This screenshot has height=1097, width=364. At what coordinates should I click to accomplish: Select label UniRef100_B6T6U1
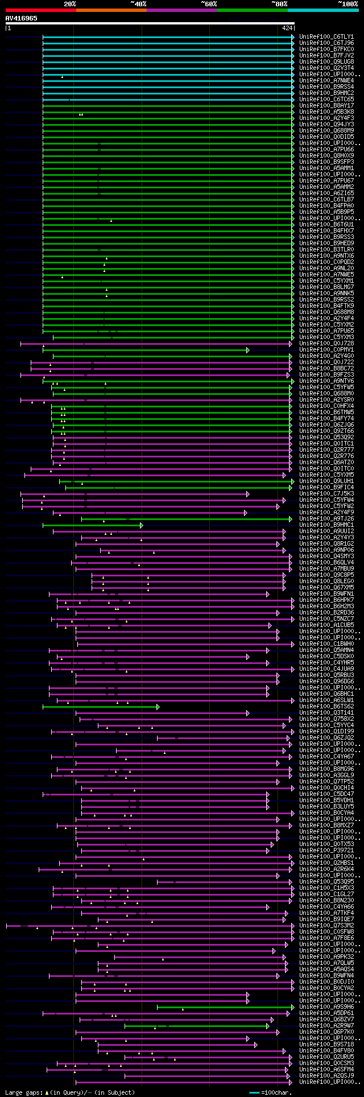(x=326, y=224)
